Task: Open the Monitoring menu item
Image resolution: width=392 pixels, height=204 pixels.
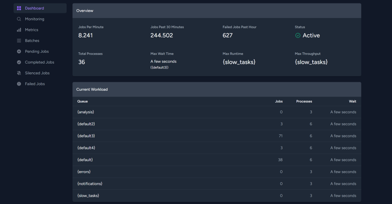Action: pos(34,19)
